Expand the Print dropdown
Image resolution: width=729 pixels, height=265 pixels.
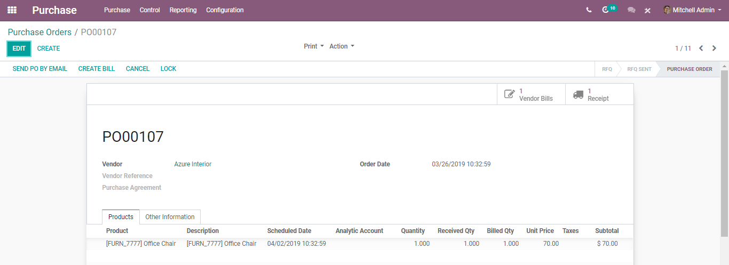click(x=314, y=46)
